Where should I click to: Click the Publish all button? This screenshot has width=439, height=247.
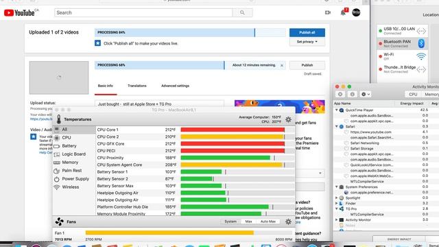click(307, 32)
